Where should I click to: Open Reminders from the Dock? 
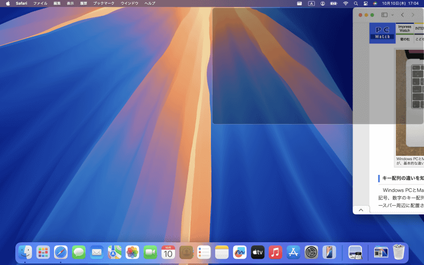click(x=204, y=253)
